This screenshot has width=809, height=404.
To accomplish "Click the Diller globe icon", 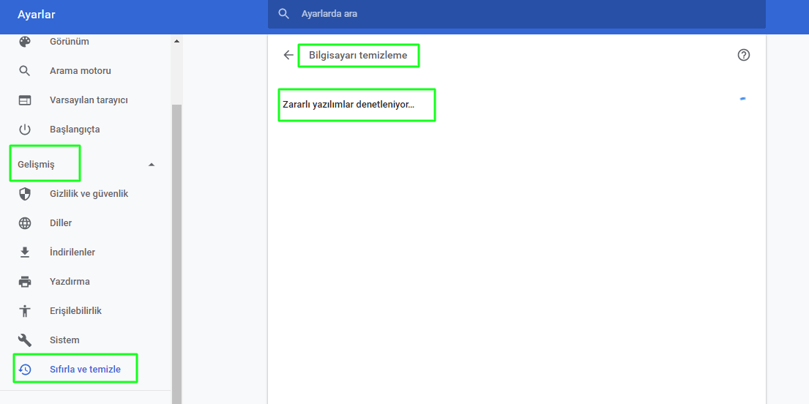I will (25, 223).
